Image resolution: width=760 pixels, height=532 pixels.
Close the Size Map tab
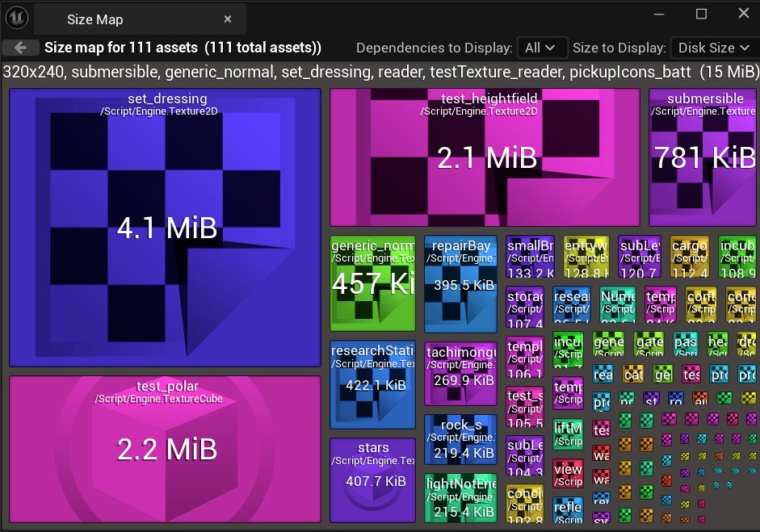pos(227,19)
